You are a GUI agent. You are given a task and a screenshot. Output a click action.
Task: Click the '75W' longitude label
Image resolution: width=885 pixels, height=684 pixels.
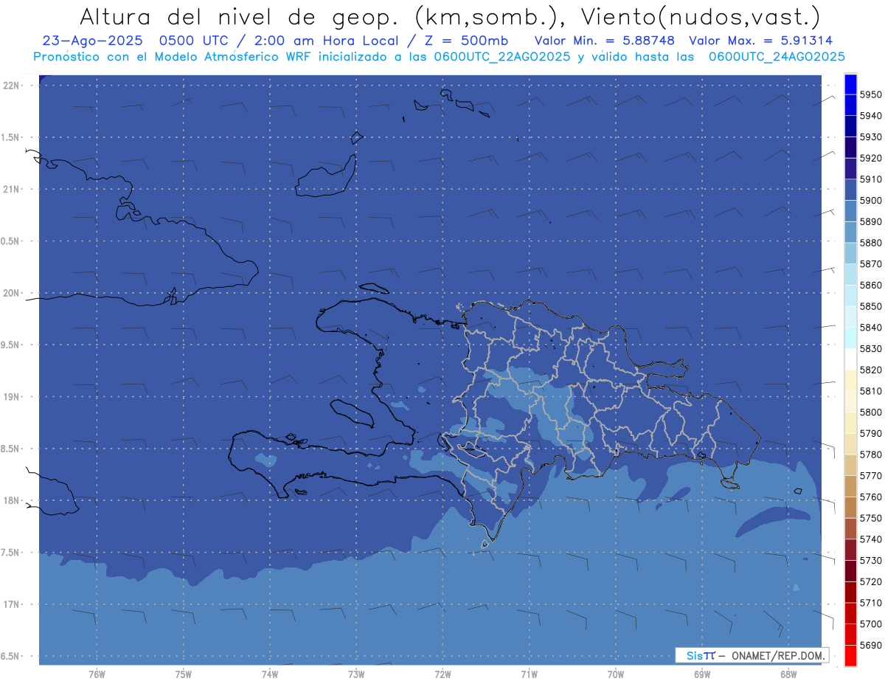tap(184, 674)
